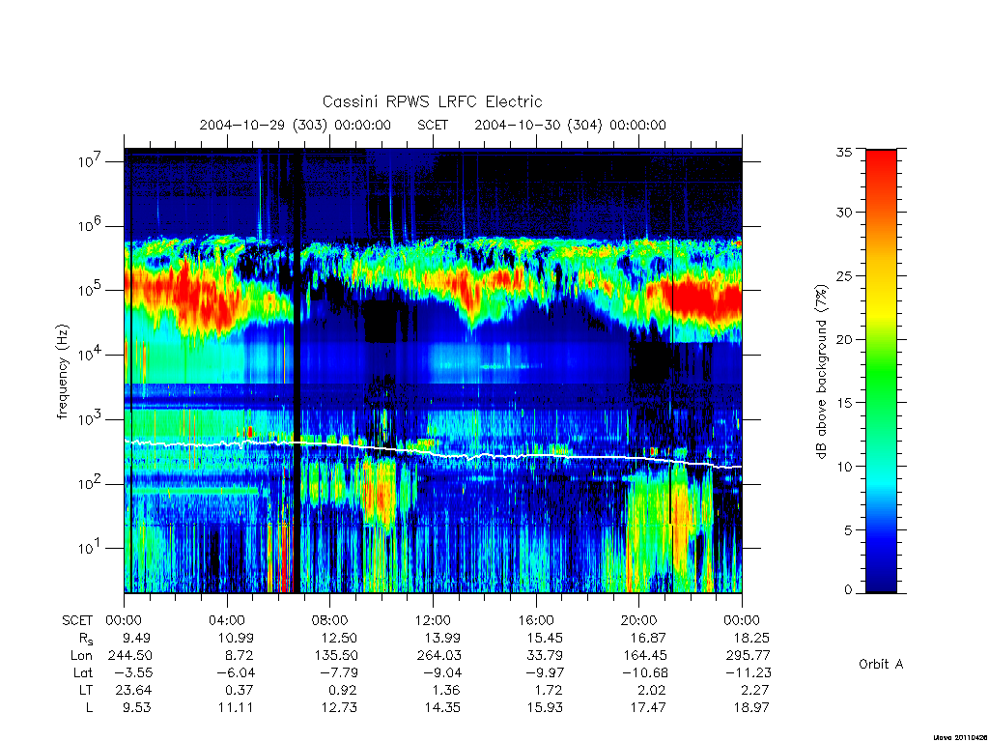Click the colorbar tick value 20
Viewport: 989px width, 742px height.
tap(844, 339)
